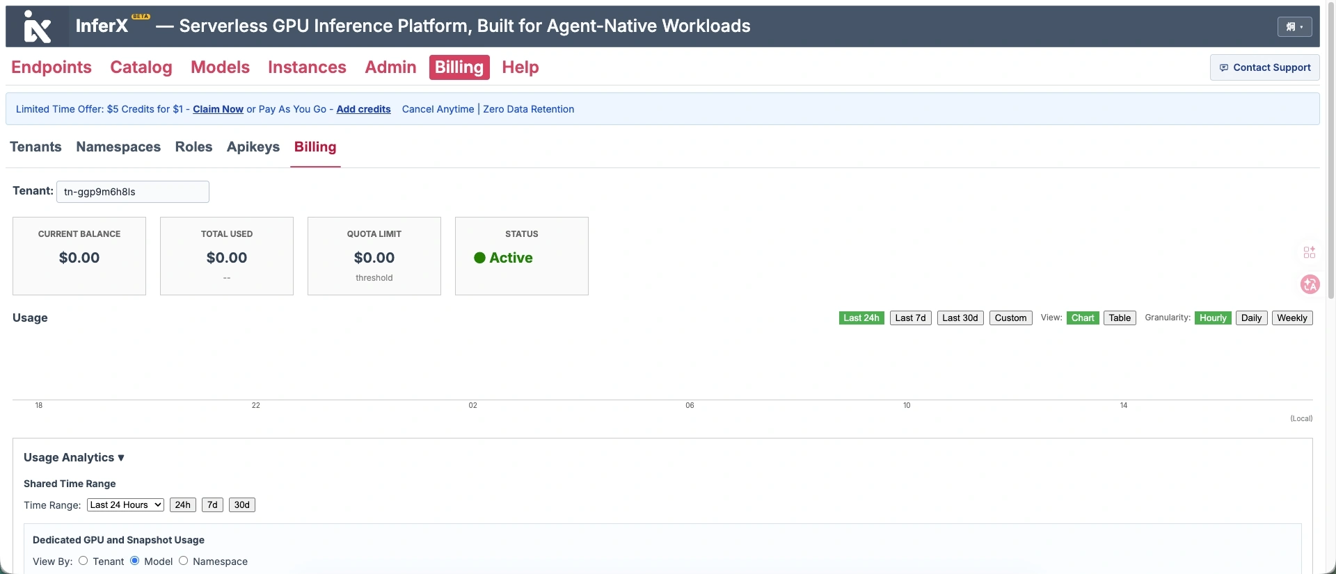The height and width of the screenshot is (574, 1336).
Task: Open Contact Support
Action: tap(1264, 67)
